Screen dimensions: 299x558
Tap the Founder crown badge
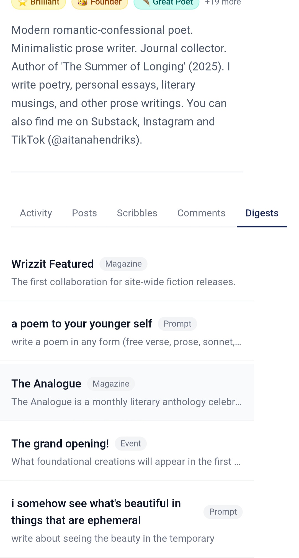click(100, 3)
